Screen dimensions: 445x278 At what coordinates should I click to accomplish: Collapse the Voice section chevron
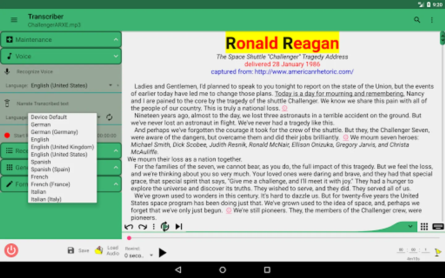coord(116,56)
